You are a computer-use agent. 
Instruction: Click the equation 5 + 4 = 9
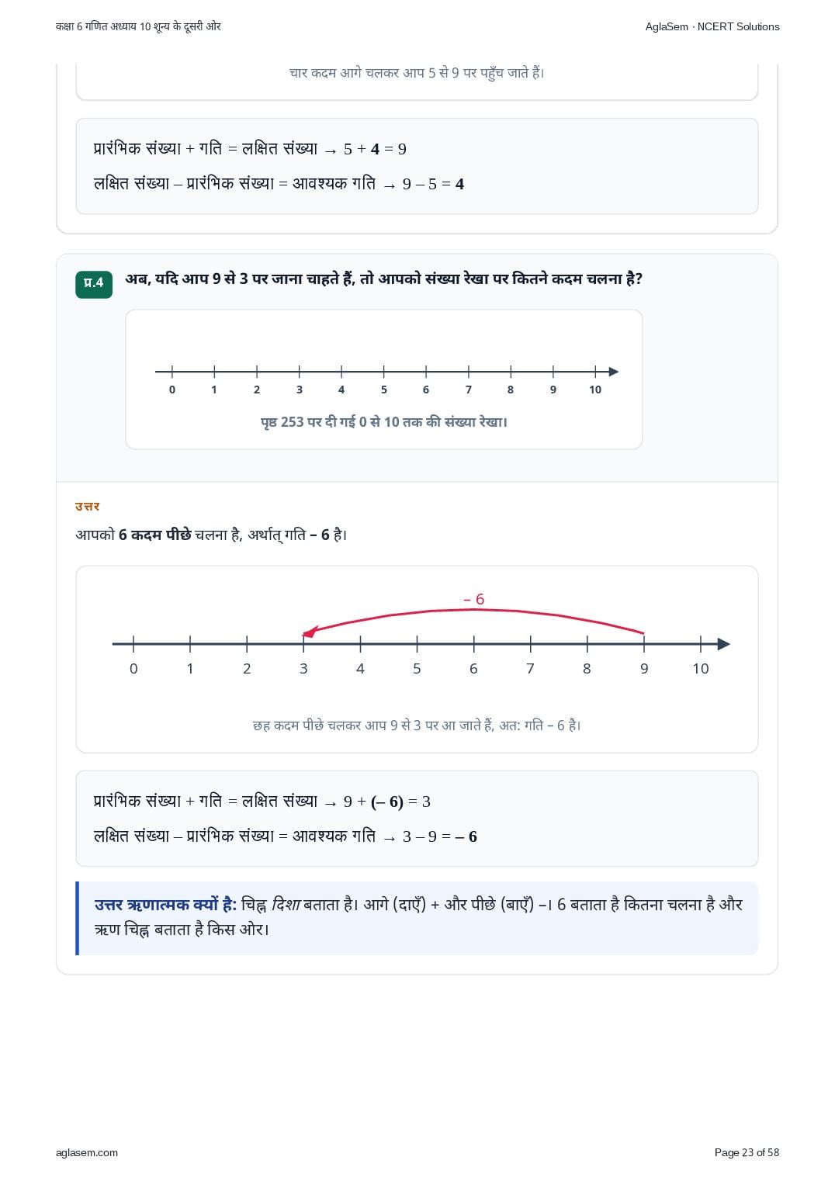click(375, 149)
